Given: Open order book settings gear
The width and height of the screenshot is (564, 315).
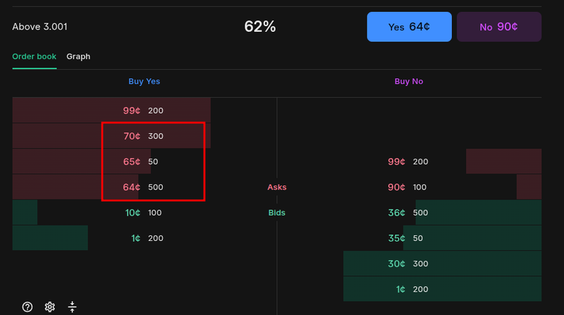Looking at the screenshot, I should click(49, 307).
